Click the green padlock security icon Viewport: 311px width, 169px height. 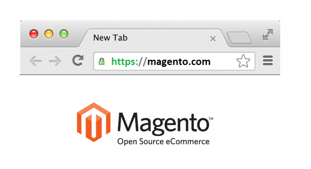coord(102,61)
